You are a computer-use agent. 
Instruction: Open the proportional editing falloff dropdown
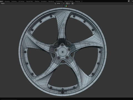tap(75, 4)
